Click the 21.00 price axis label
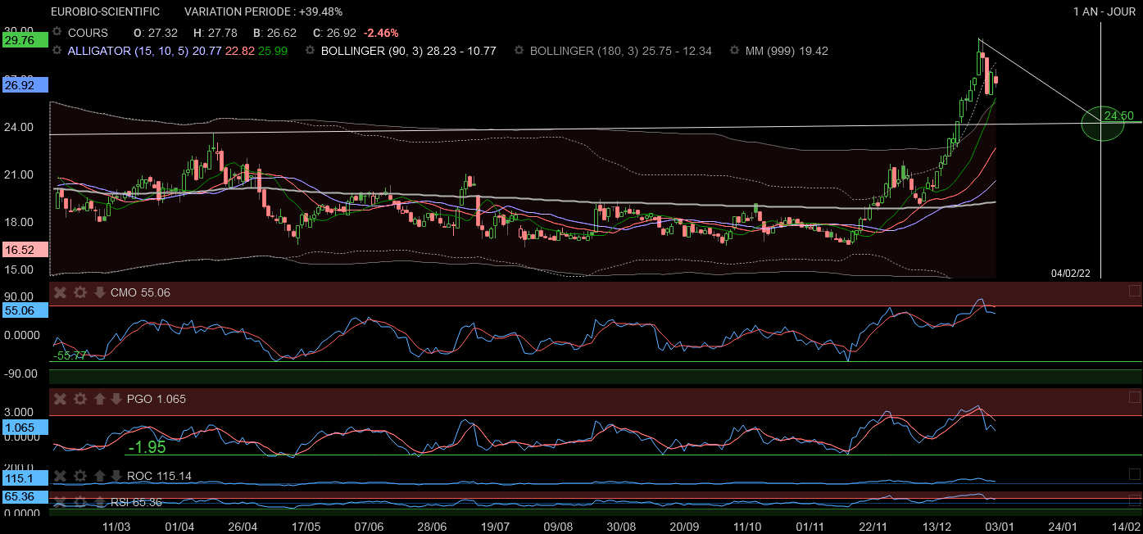Screen dimensions: 1143x534 click(x=18, y=174)
